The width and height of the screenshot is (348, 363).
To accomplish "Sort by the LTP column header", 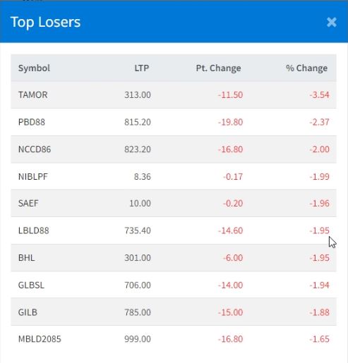I will click(142, 68).
